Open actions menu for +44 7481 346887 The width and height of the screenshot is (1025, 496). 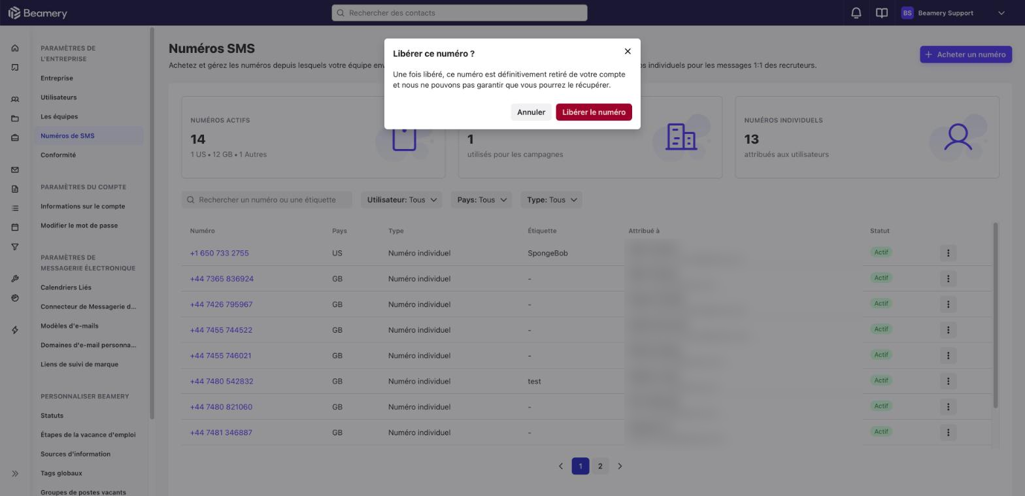[948, 433]
